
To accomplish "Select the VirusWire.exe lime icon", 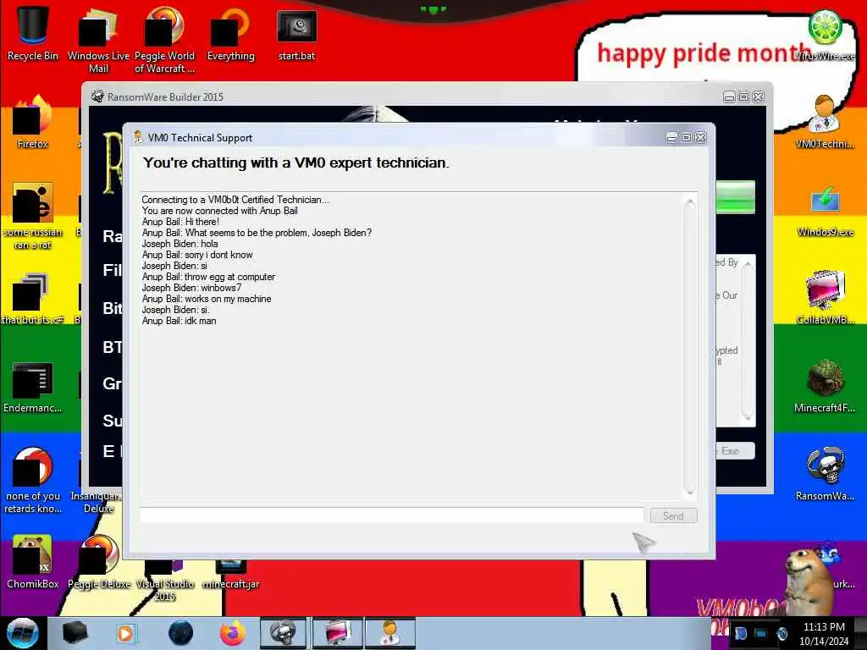I will [x=825, y=33].
